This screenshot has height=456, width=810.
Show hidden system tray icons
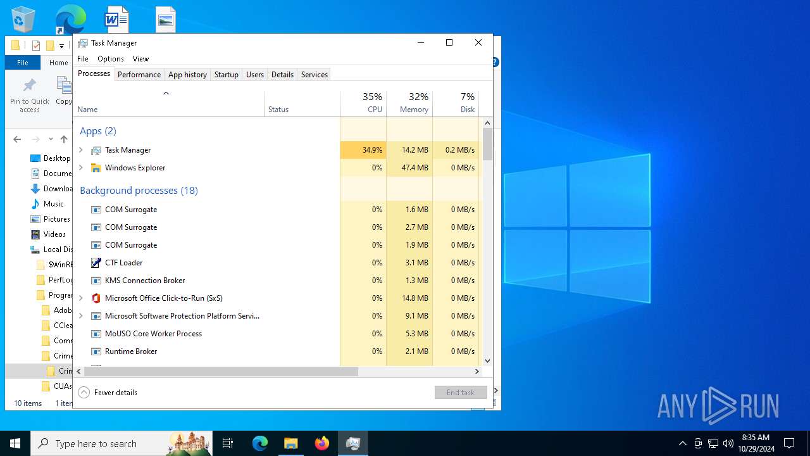[682, 443]
